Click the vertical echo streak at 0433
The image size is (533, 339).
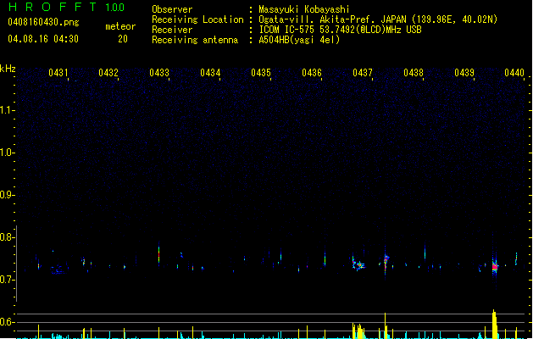[158, 254]
